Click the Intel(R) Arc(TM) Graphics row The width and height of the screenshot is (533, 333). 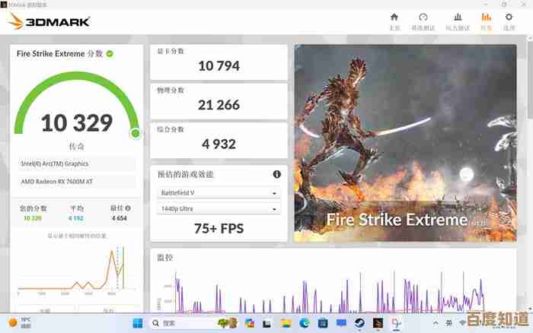[x=77, y=163]
